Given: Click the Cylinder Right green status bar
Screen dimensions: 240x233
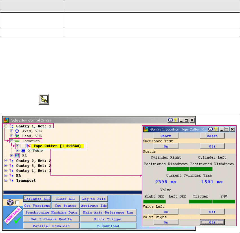Looking at the screenshot, I should point(178,169).
